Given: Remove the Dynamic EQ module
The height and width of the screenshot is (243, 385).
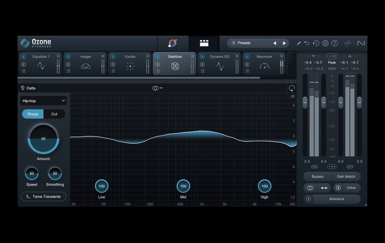Looking at the screenshot, I should coord(237,56).
